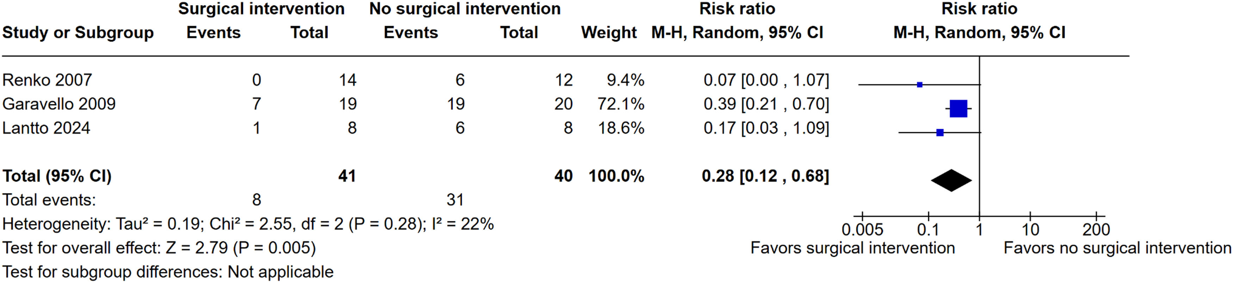1233x283 pixels.
Task: Click the 72.1% weight value
Action: point(621,104)
